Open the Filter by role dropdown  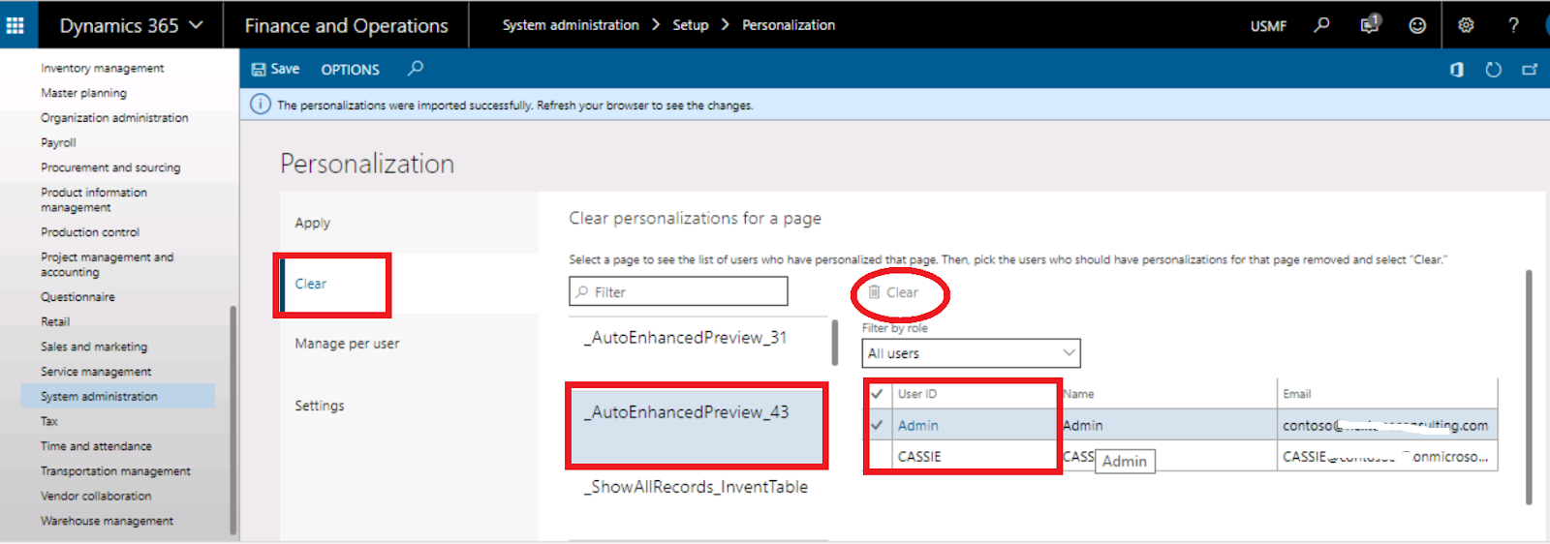[971, 353]
